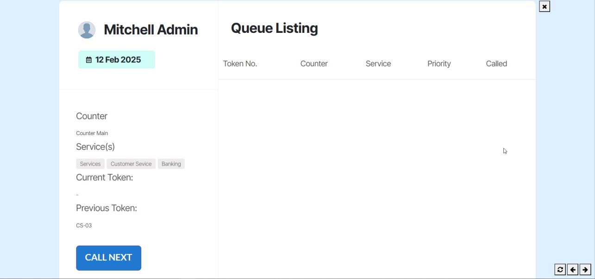Go forward using the right arrow icon
The image size is (595, 279).
(x=585, y=269)
